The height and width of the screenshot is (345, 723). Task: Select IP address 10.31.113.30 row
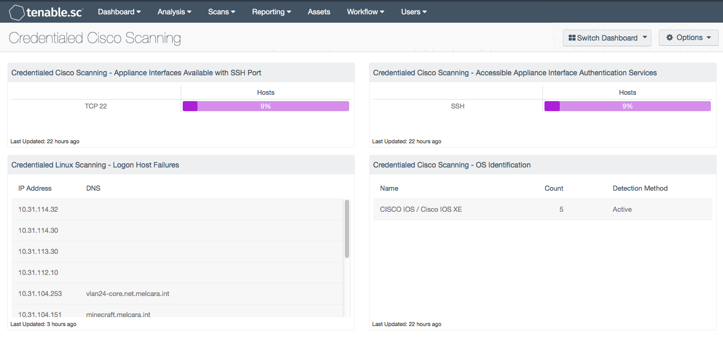click(x=177, y=252)
